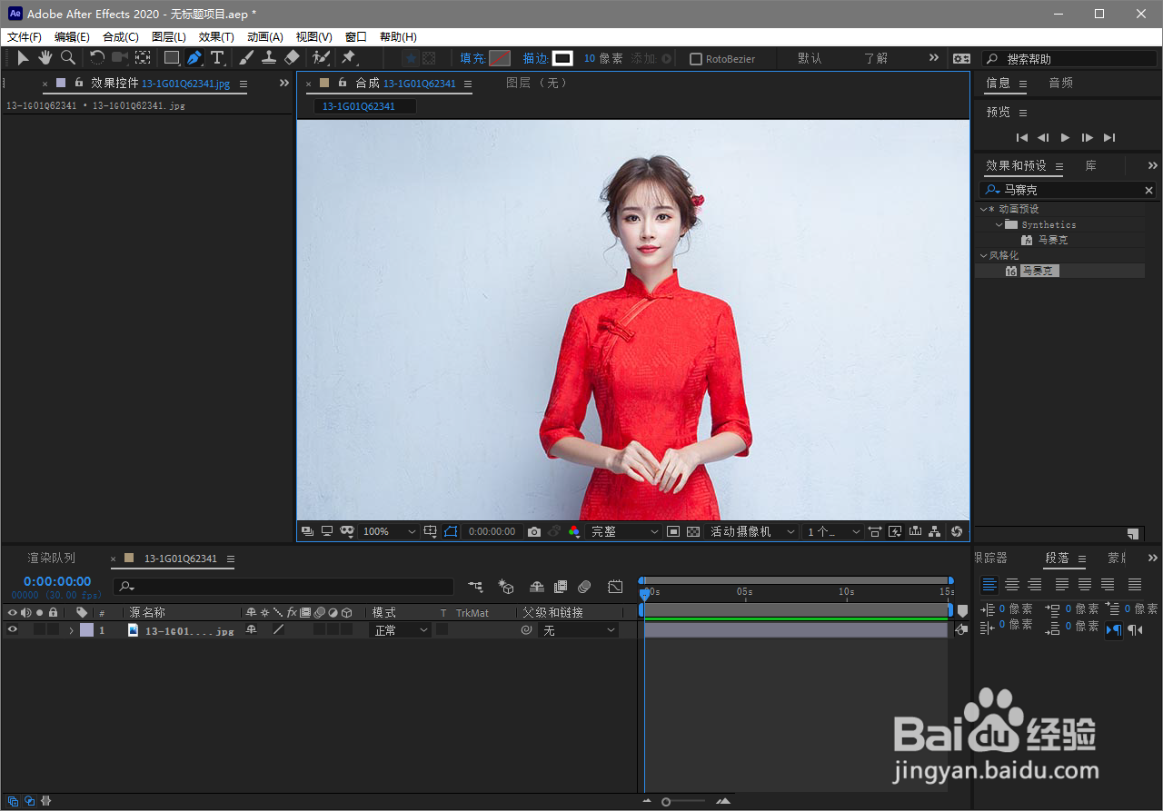The image size is (1163, 811).
Task: Open the 活动摄像机 camera view dropdown
Action: tap(753, 531)
